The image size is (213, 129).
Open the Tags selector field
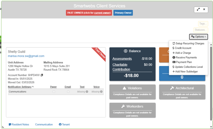click(203, 24)
